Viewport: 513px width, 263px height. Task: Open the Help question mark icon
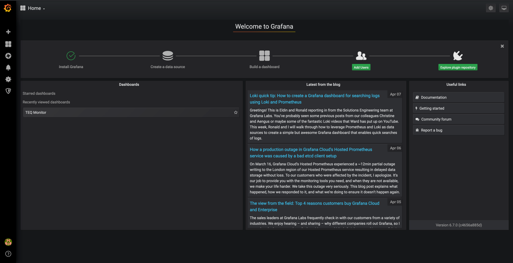click(8, 254)
